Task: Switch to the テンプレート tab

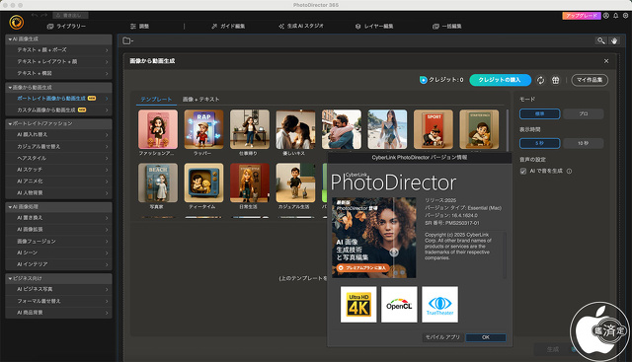Action: (156, 99)
